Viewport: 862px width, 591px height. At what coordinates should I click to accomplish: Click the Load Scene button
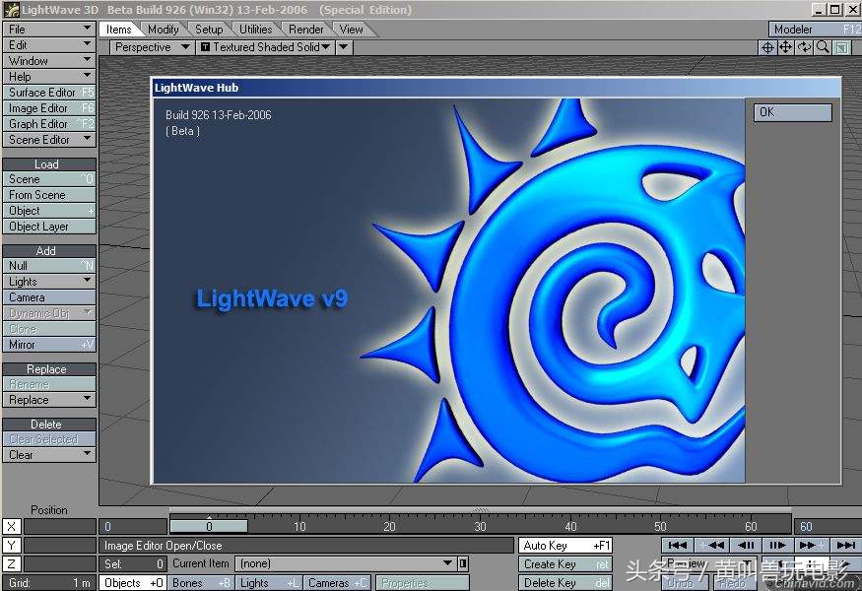49,179
